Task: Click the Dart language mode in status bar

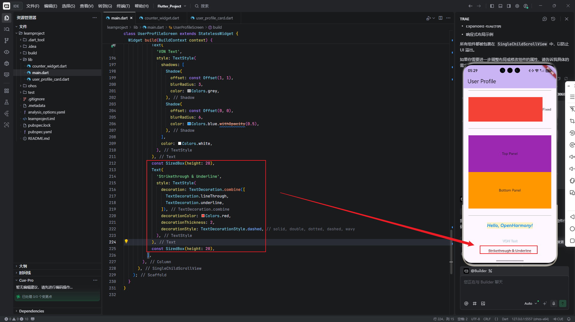Action: [505, 319]
